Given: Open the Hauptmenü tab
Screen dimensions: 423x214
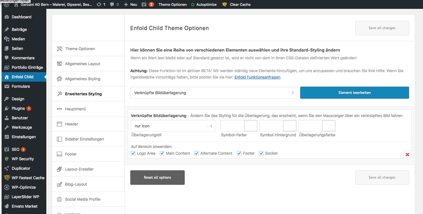Looking at the screenshot, I should click(88, 109).
